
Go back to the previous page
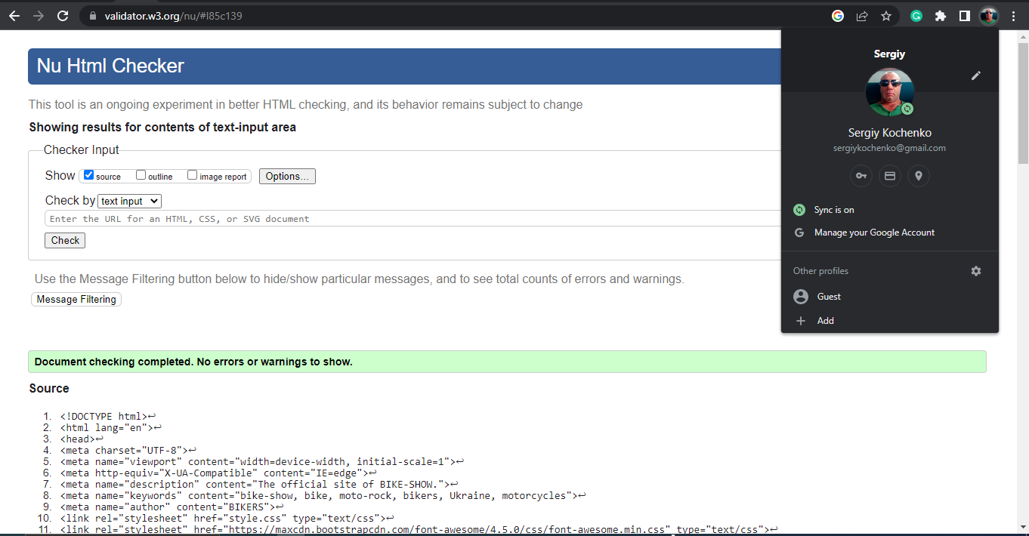tap(14, 16)
